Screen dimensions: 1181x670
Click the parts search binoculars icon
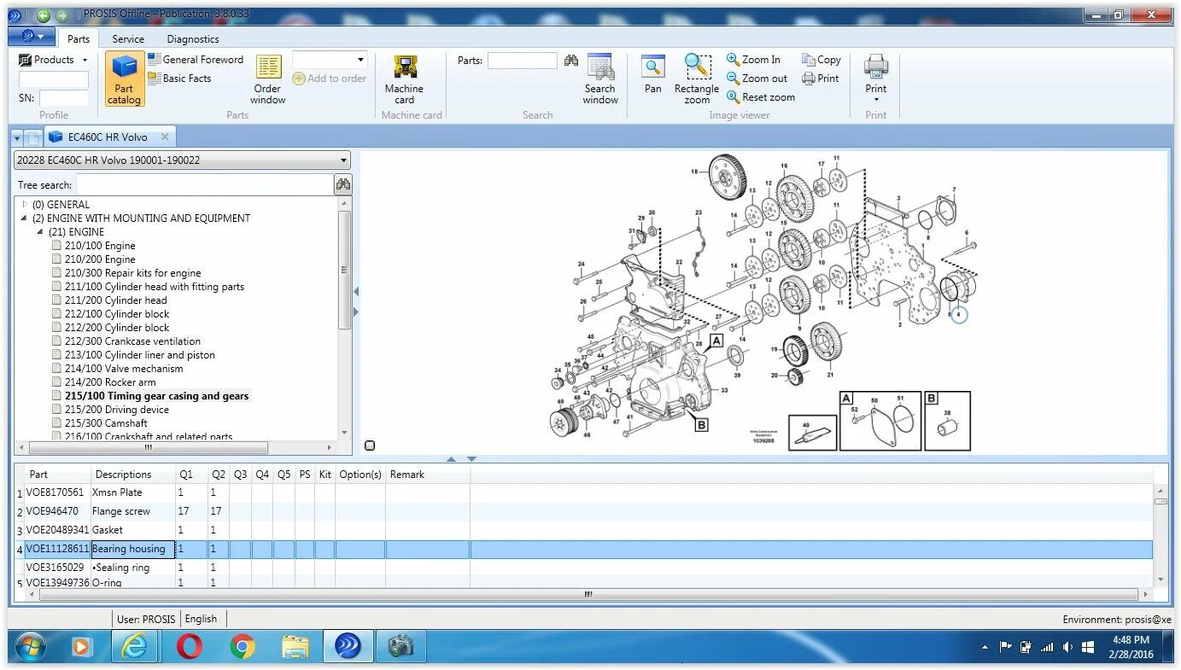571,61
